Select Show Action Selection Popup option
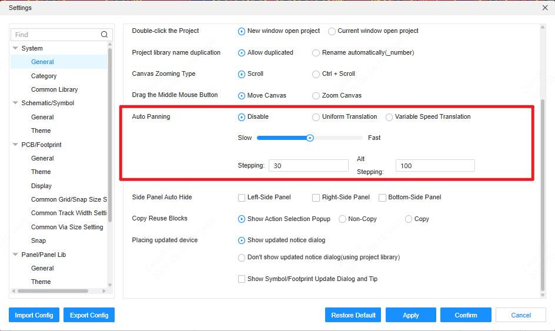This screenshot has width=555, height=331. 242,219
